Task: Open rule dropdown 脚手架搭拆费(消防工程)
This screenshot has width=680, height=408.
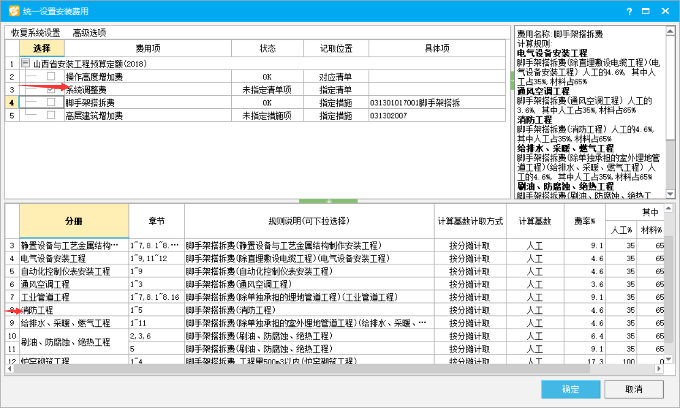Action: pos(309,310)
